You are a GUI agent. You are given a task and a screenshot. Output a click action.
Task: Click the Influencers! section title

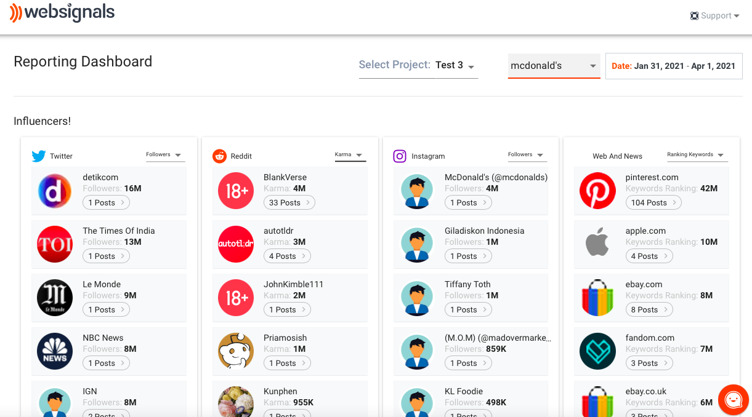(42, 121)
